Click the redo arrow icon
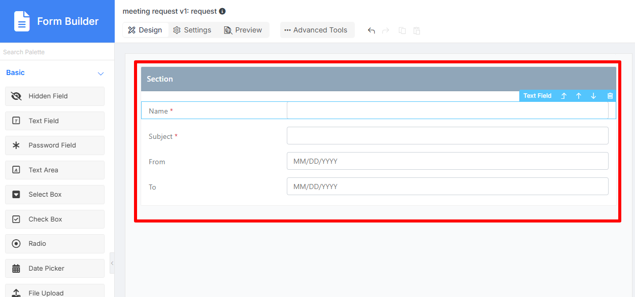This screenshot has height=297, width=635. point(386,30)
